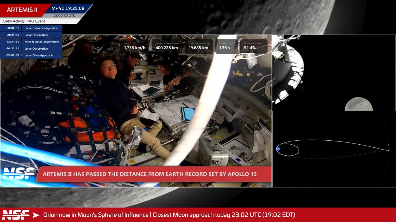The image size is (396, 222).
Task: Click the yellow spacecraft marker on trajectory
Action: click(x=388, y=145)
